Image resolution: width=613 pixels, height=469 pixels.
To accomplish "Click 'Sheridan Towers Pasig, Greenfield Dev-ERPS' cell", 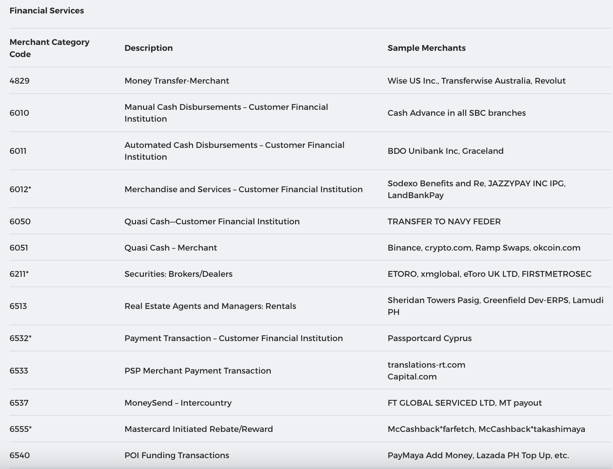I will [495, 306].
